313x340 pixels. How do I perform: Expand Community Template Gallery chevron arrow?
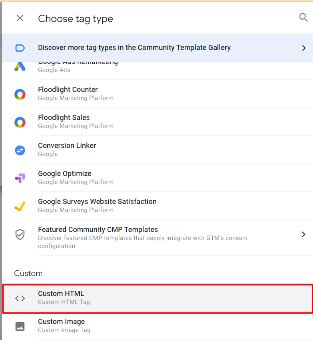coord(304,48)
